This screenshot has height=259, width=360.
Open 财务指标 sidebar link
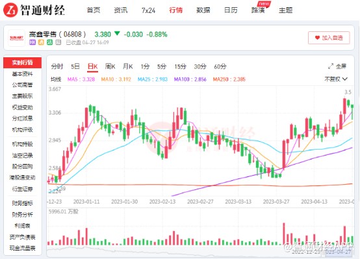coord(23,203)
